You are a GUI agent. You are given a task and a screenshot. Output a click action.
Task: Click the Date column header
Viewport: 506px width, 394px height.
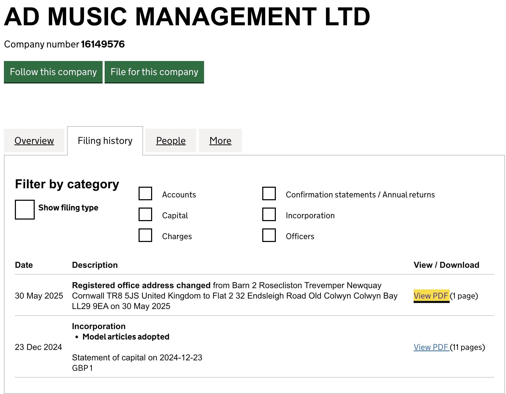(24, 265)
